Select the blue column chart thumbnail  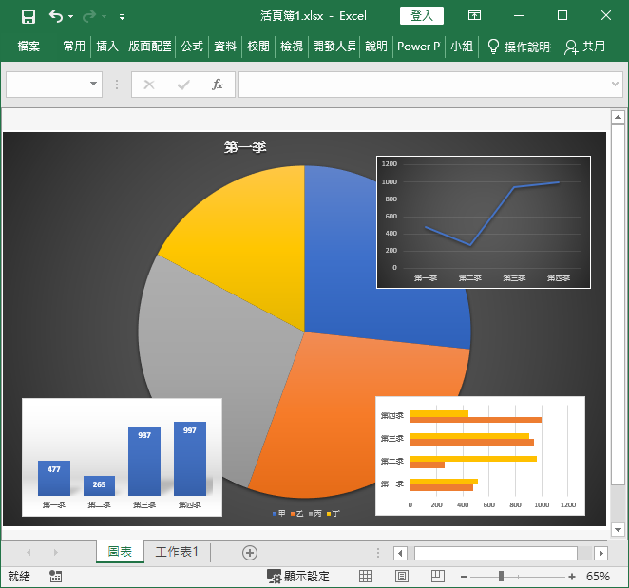click(x=122, y=457)
